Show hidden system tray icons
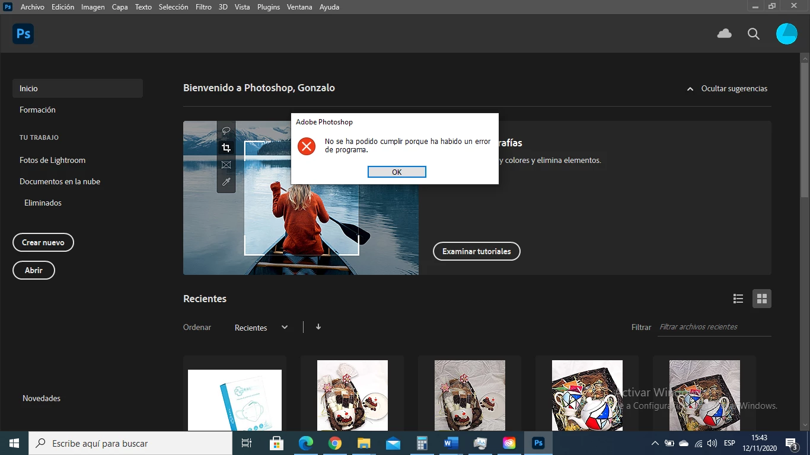 point(655,443)
